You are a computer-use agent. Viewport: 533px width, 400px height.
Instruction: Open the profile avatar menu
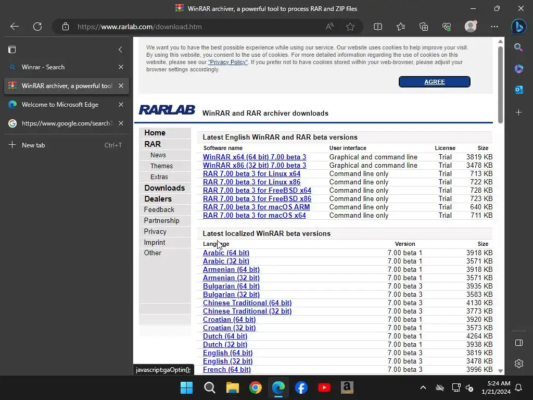coord(471,27)
